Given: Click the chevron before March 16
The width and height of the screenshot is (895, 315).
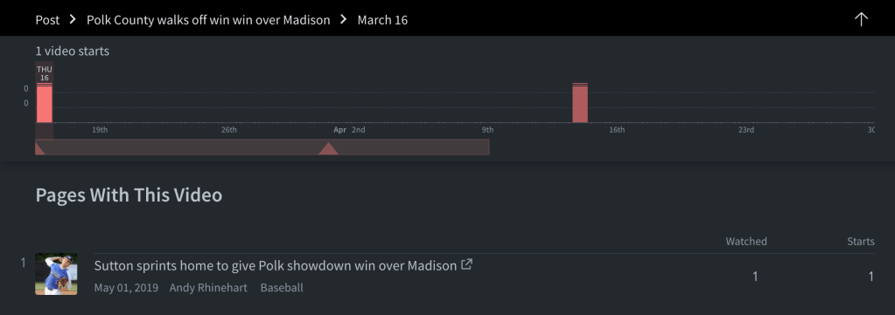Looking at the screenshot, I should click(344, 19).
